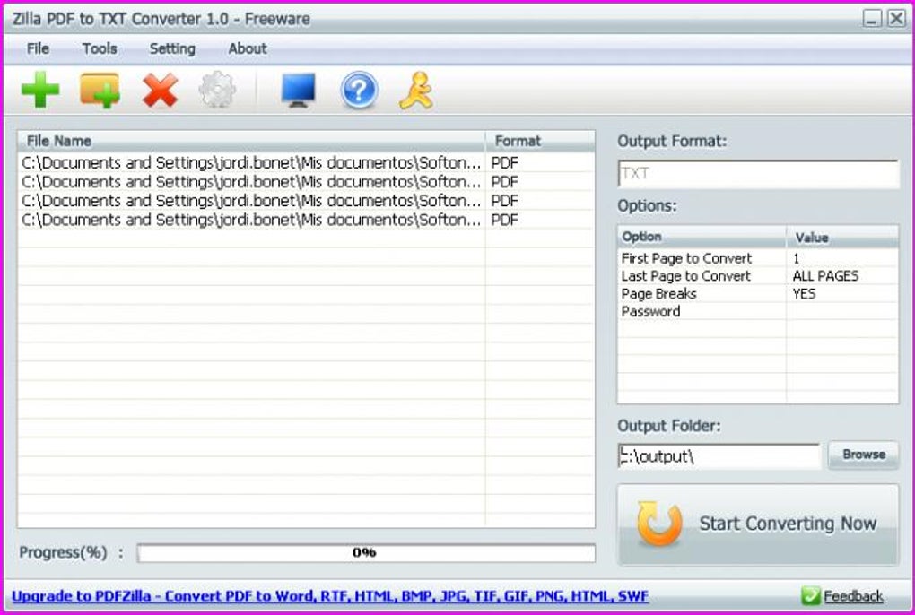The height and width of the screenshot is (615, 915).
Task: Click the First Page value 1
Action: pyautogui.click(x=797, y=258)
